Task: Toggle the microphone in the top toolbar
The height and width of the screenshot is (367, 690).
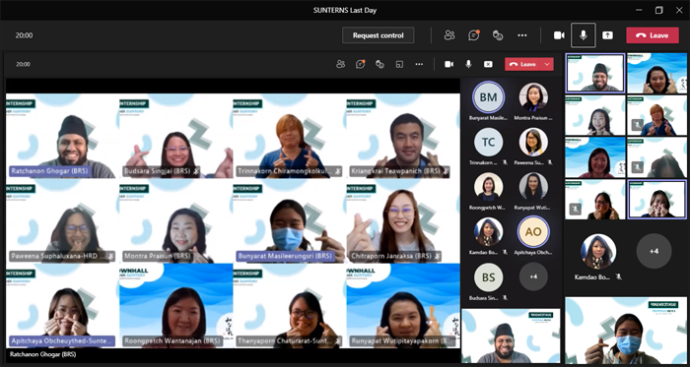Action: [x=584, y=35]
